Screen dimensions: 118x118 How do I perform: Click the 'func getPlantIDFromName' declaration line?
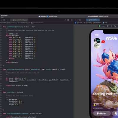22,114
